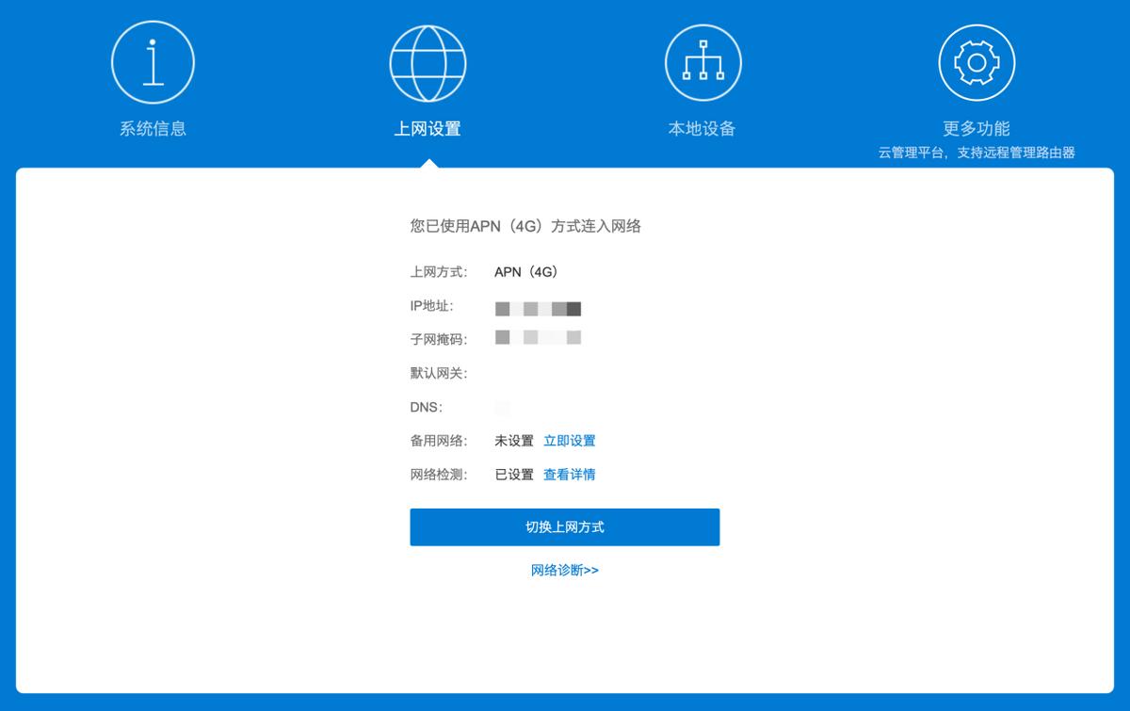Image resolution: width=1130 pixels, height=711 pixels.
Task: Click the 切换上网方式 button
Action: coord(564,526)
